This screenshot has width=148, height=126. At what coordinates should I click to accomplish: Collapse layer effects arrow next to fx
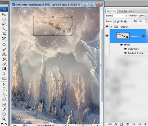point(147,36)
